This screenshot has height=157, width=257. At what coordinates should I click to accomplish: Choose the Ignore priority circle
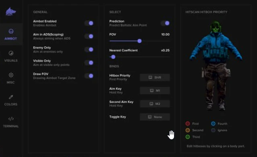point(213,130)
